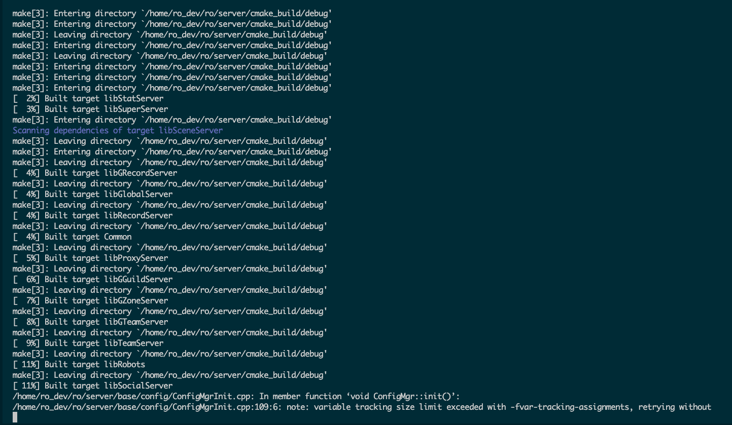The height and width of the screenshot is (425, 732).
Task: Select the libGlobalServer target name
Action: 138,194
